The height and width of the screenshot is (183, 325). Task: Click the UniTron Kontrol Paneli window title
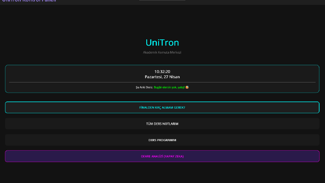29,1
